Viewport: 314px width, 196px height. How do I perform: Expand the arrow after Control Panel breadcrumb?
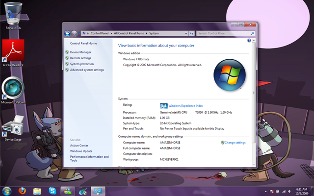(x=111, y=33)
